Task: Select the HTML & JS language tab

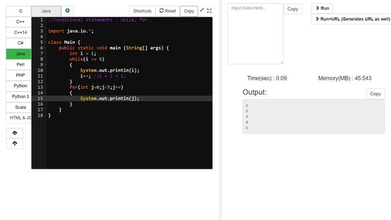Action: (19, 118)
